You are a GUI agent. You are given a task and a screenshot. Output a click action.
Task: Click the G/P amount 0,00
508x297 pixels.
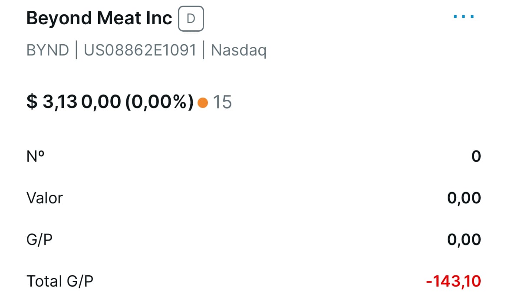coord(464,240)
